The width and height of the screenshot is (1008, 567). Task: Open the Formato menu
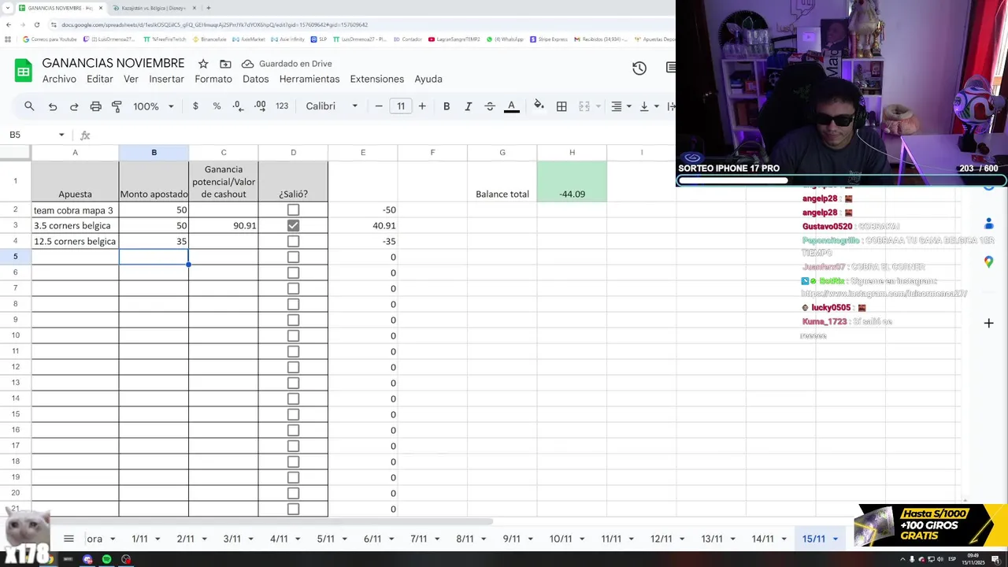[213, 79]
